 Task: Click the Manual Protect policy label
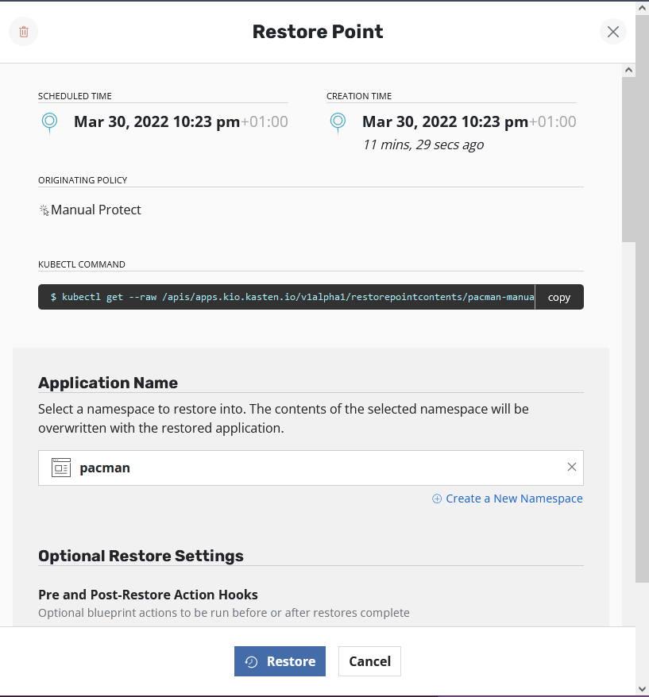point(95,210)
